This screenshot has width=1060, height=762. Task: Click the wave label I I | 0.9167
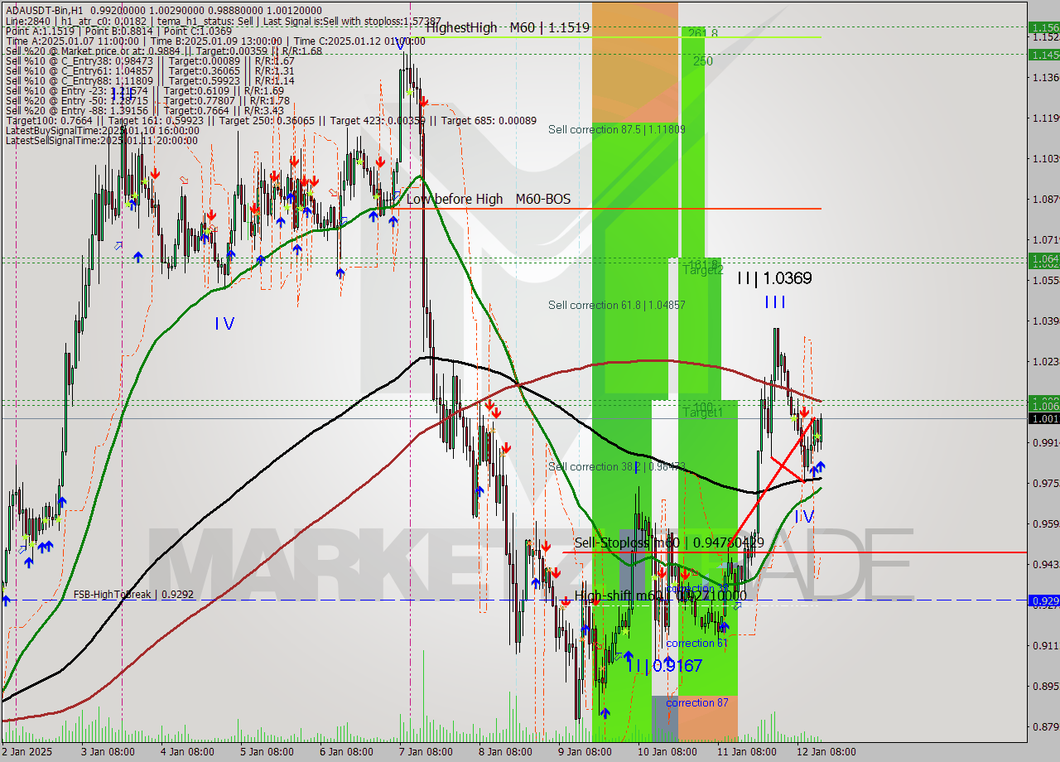pos(664,665)
